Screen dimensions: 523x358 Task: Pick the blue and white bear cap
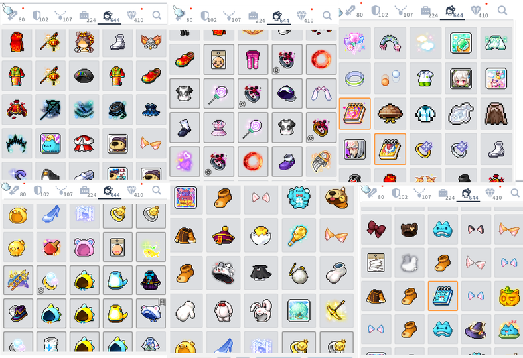pos(151,314)
